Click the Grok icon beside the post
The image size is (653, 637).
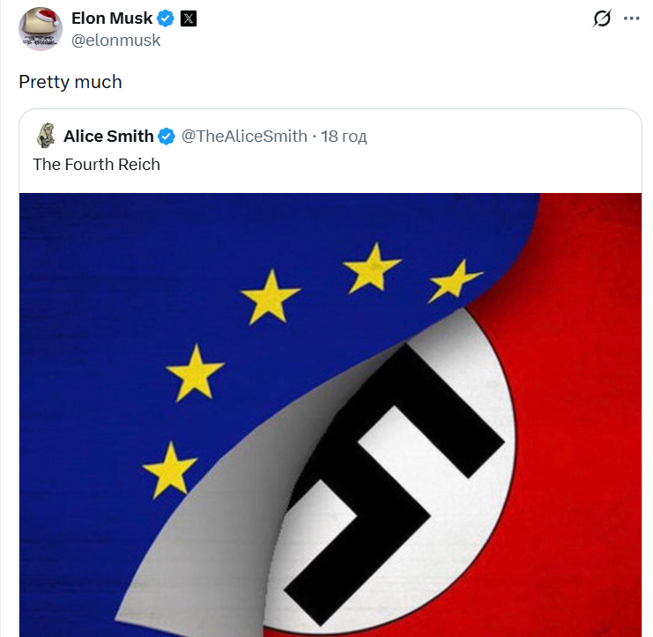coord(602,19)
